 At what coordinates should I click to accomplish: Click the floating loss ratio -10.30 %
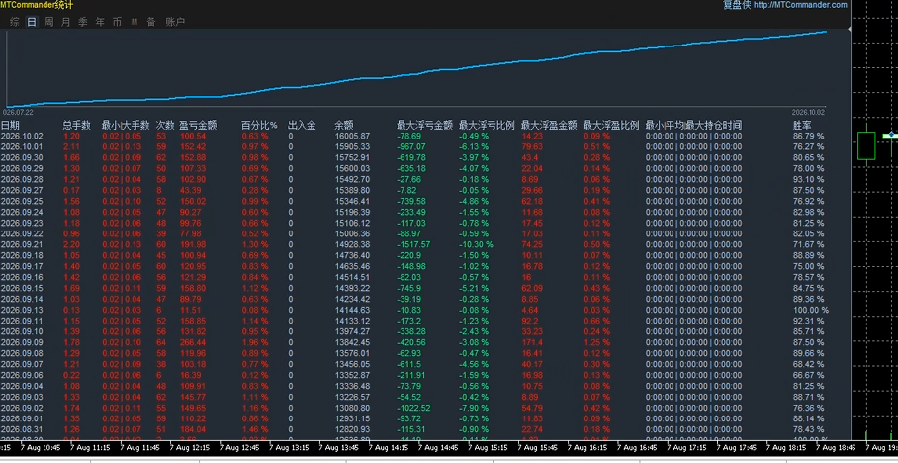tap(476, 244)
